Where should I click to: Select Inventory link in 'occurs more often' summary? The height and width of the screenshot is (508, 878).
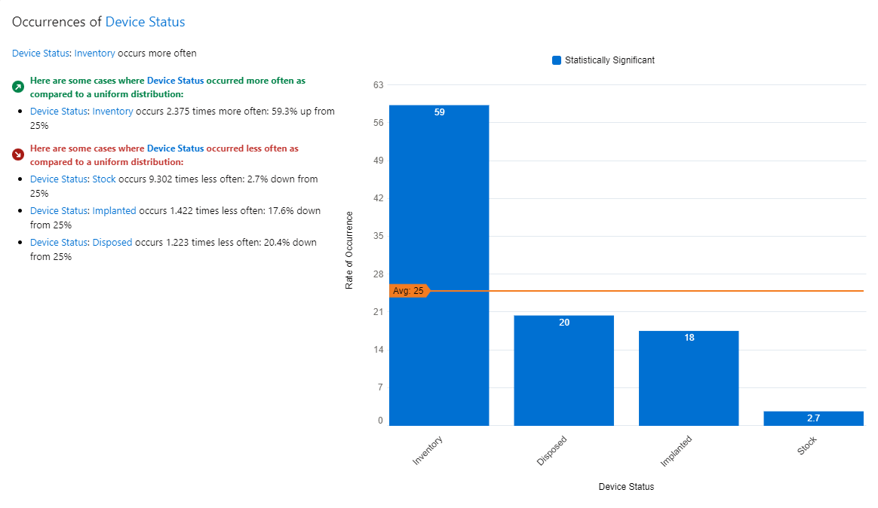pos(94,54)
